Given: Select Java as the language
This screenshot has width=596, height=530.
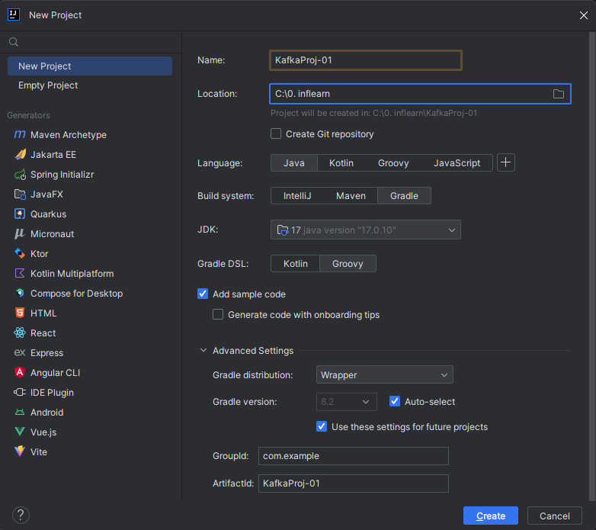Looking at the screenshot, I should [294, 162].
